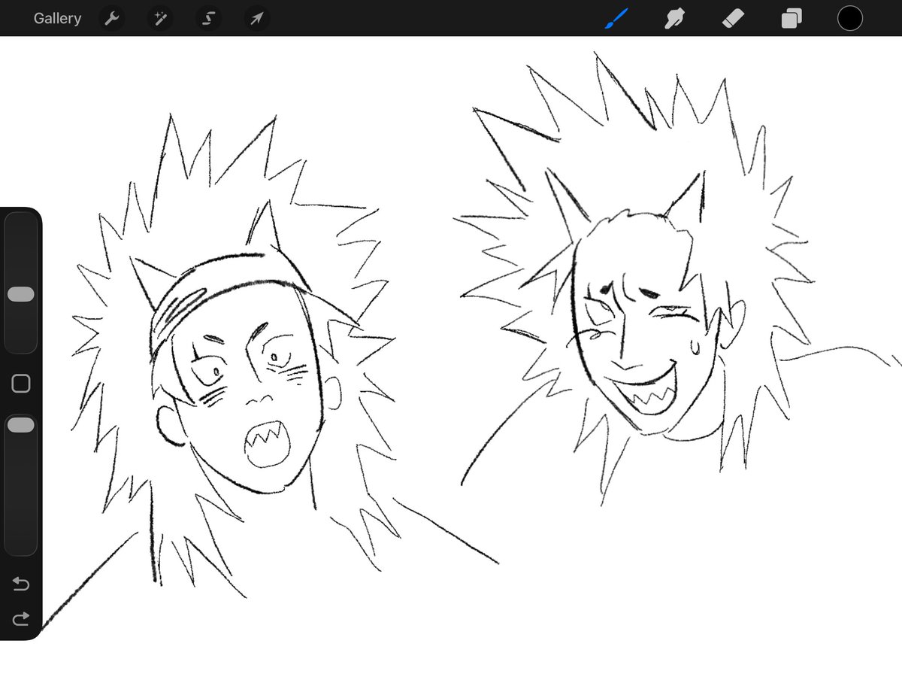Open the black color picker swatch
The width and height of the screenshot is (902, 677).
[850, 18]
